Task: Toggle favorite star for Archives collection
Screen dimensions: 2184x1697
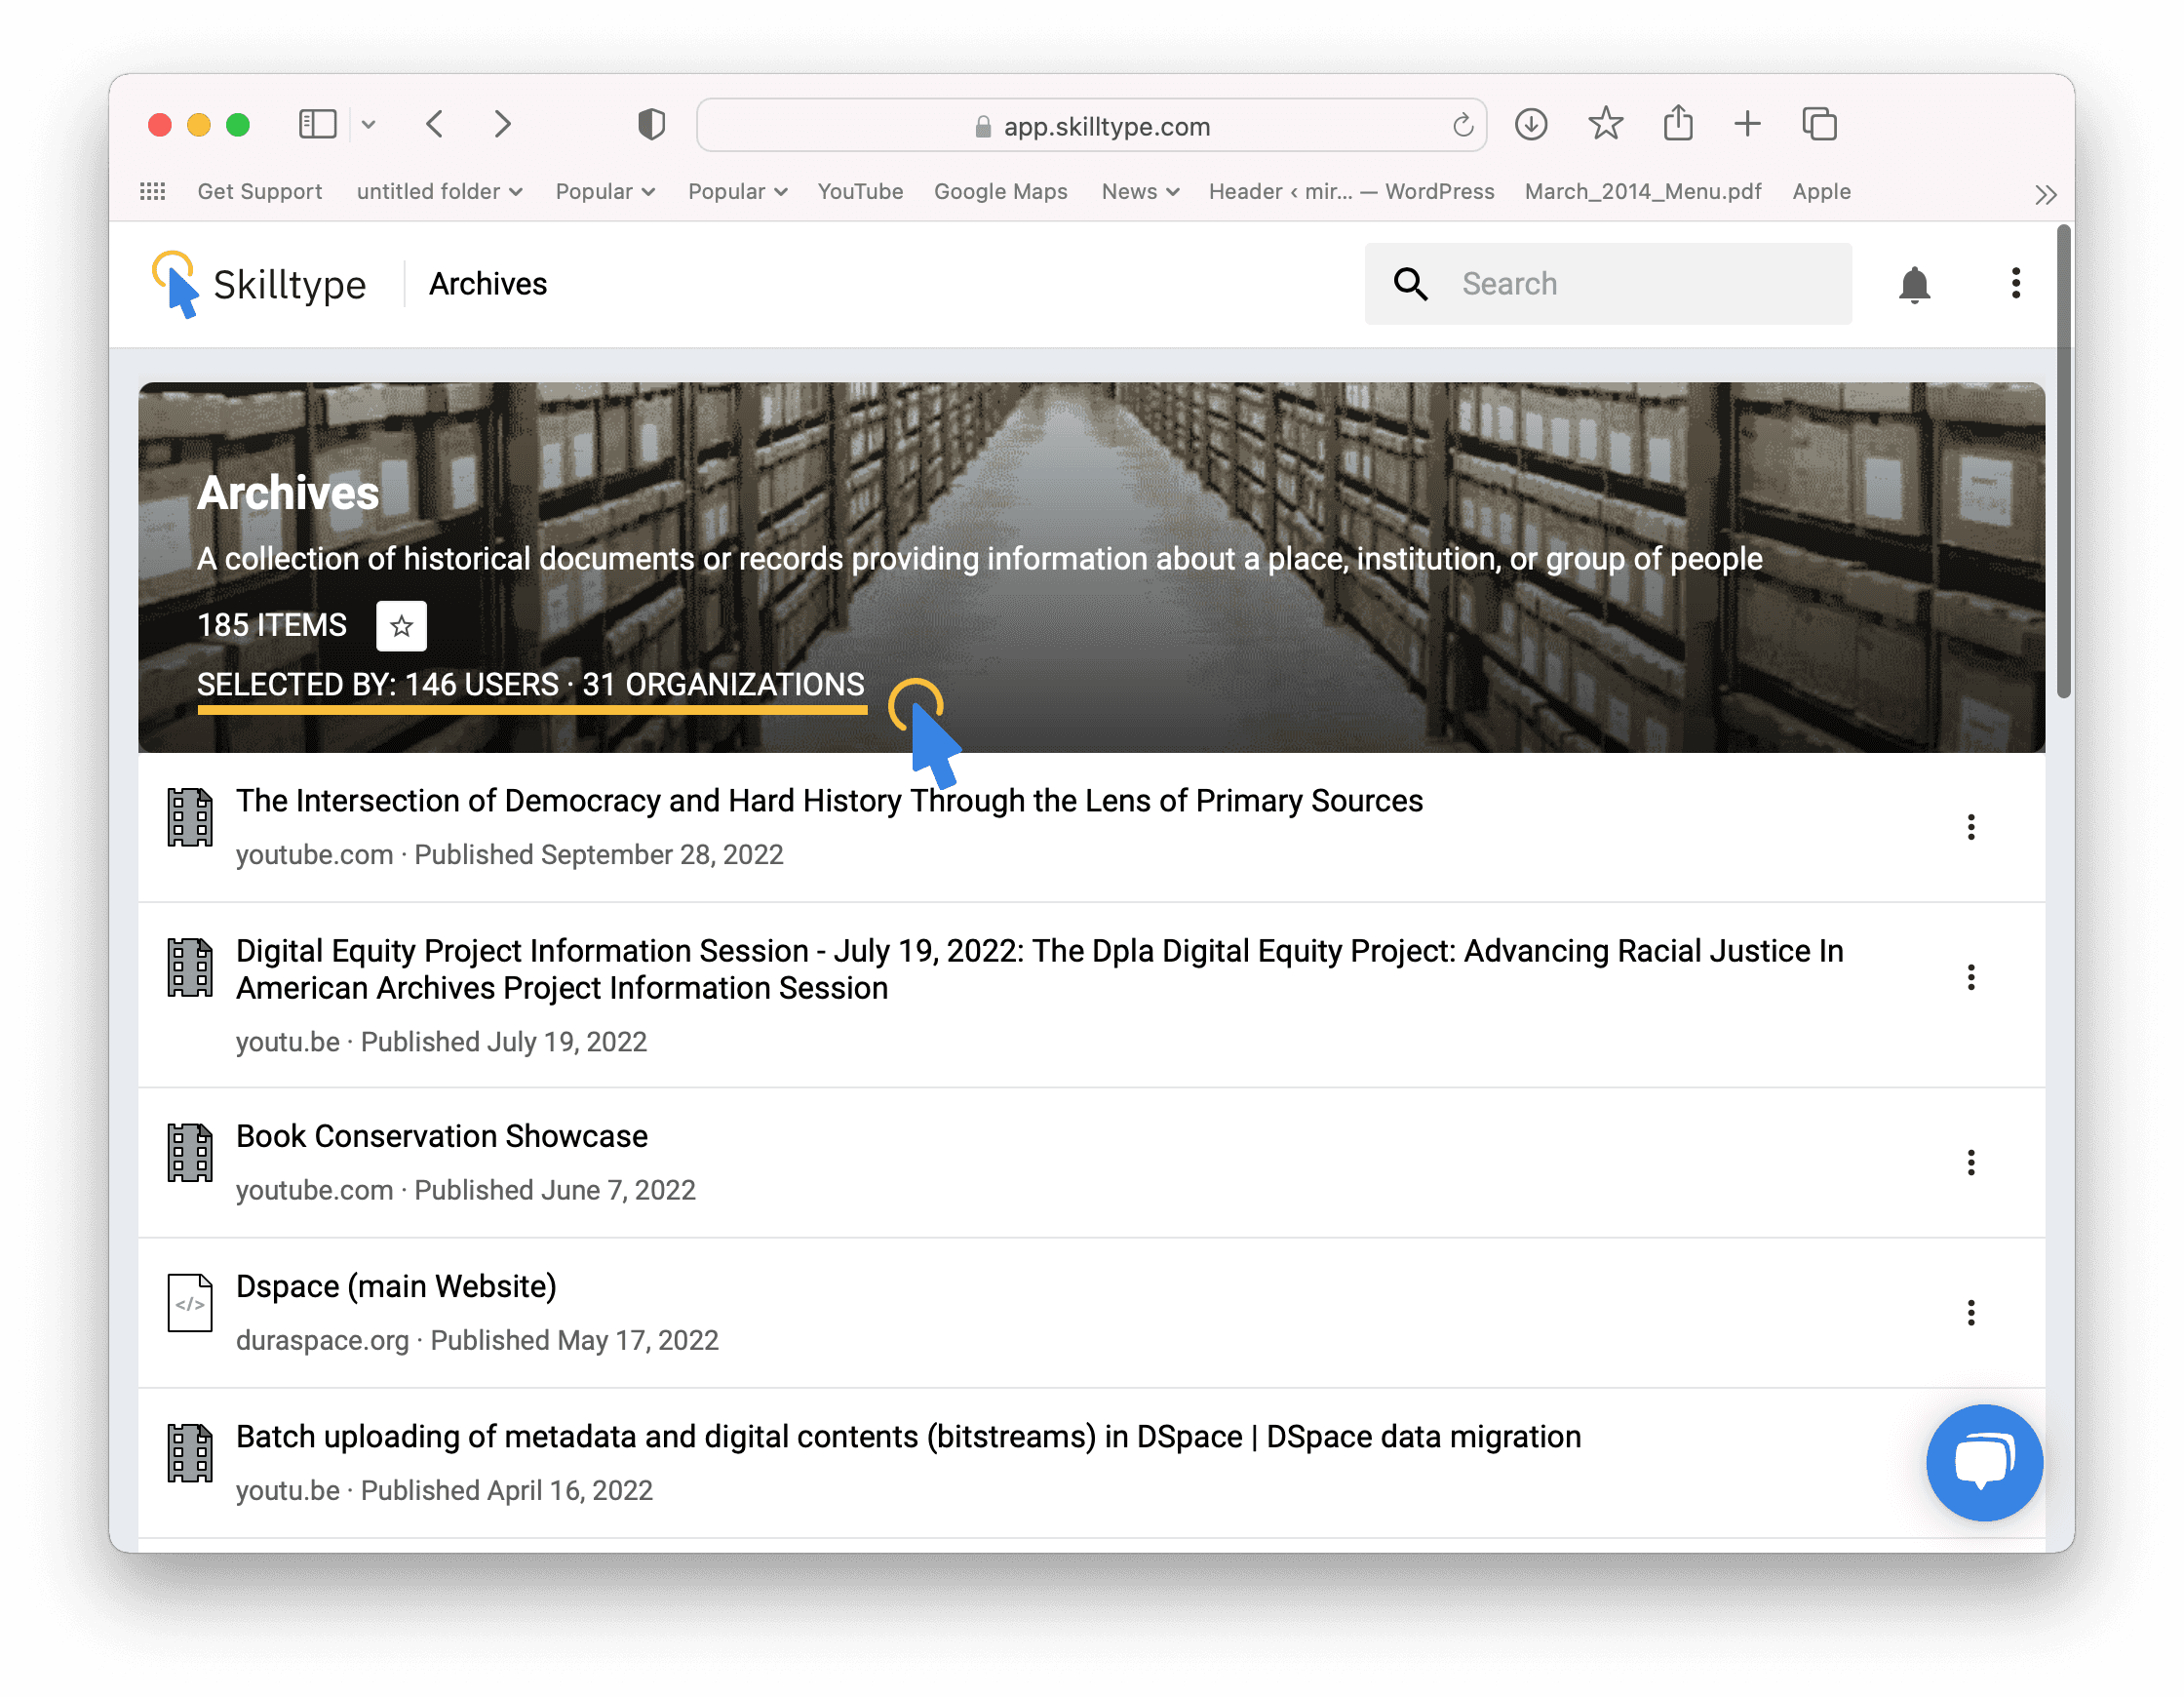Action: 401,626
